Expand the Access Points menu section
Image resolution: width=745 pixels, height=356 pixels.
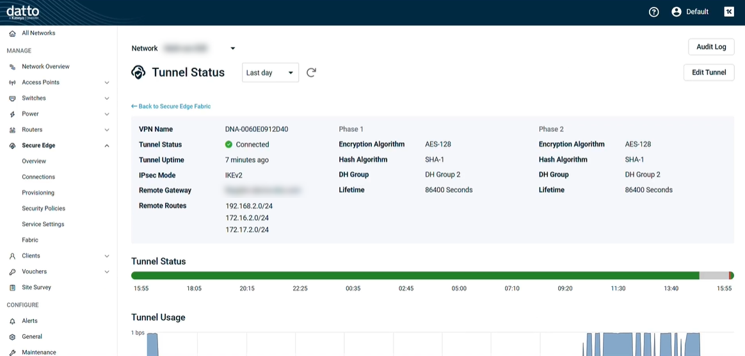tap(106, 83)
